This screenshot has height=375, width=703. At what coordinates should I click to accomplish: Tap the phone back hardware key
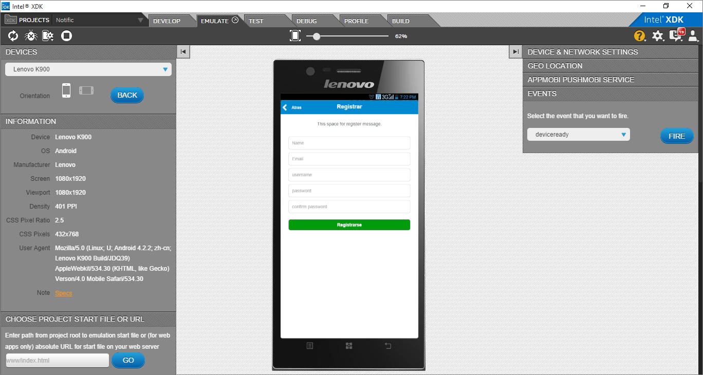(388, 346)
